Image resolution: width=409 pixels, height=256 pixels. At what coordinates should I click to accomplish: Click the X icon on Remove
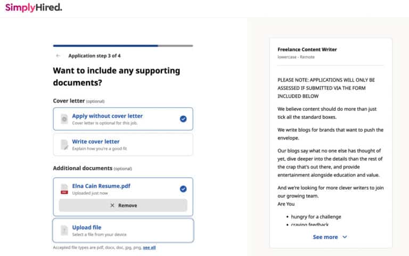click(x=112, y=205)
